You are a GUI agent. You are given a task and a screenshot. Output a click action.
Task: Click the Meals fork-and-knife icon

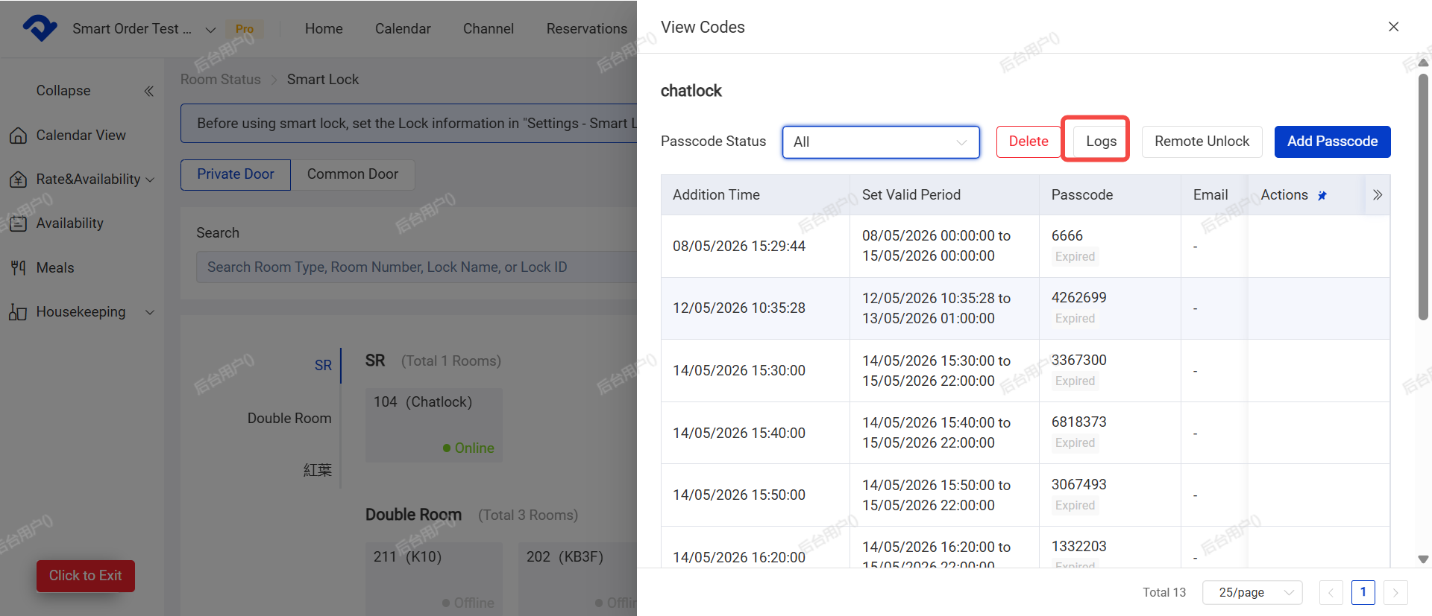coord(18,267)
